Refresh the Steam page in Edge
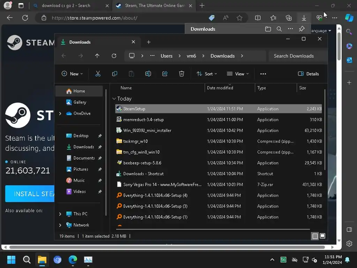The height and width of the screenshot is (268, 357). 25,18
